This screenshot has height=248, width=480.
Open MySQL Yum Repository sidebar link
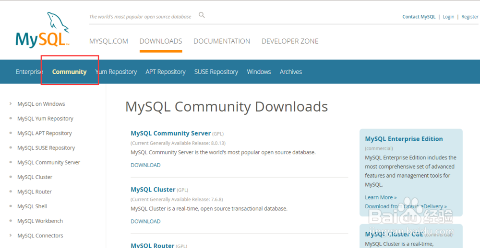(45, 119)
